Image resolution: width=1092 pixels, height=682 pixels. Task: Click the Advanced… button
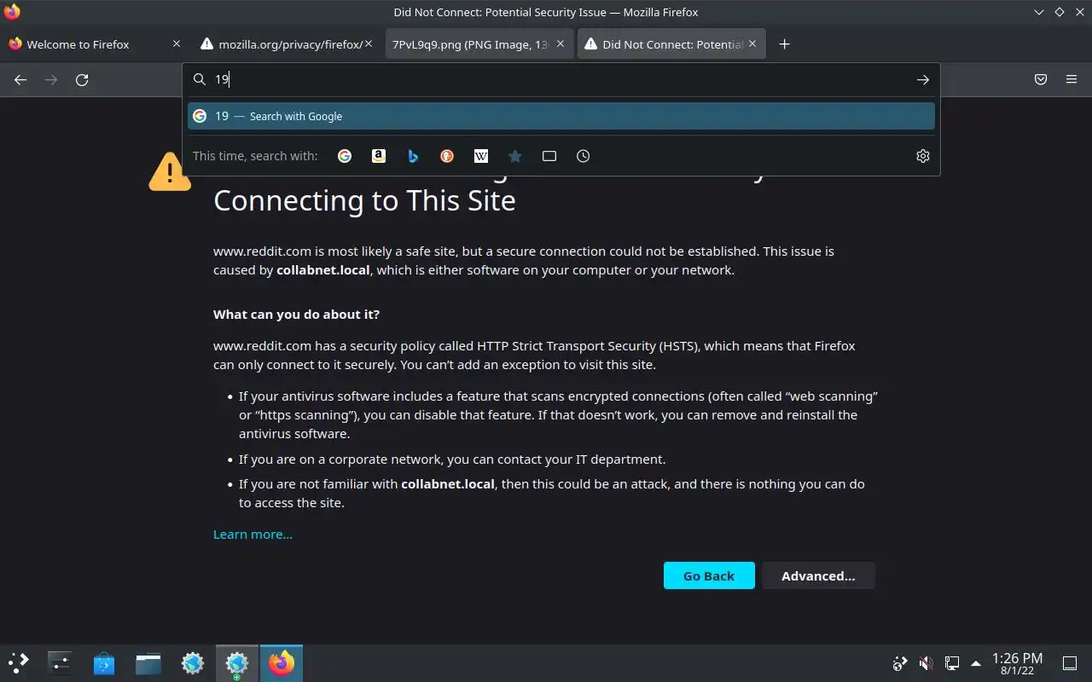[x=818, y=575]
